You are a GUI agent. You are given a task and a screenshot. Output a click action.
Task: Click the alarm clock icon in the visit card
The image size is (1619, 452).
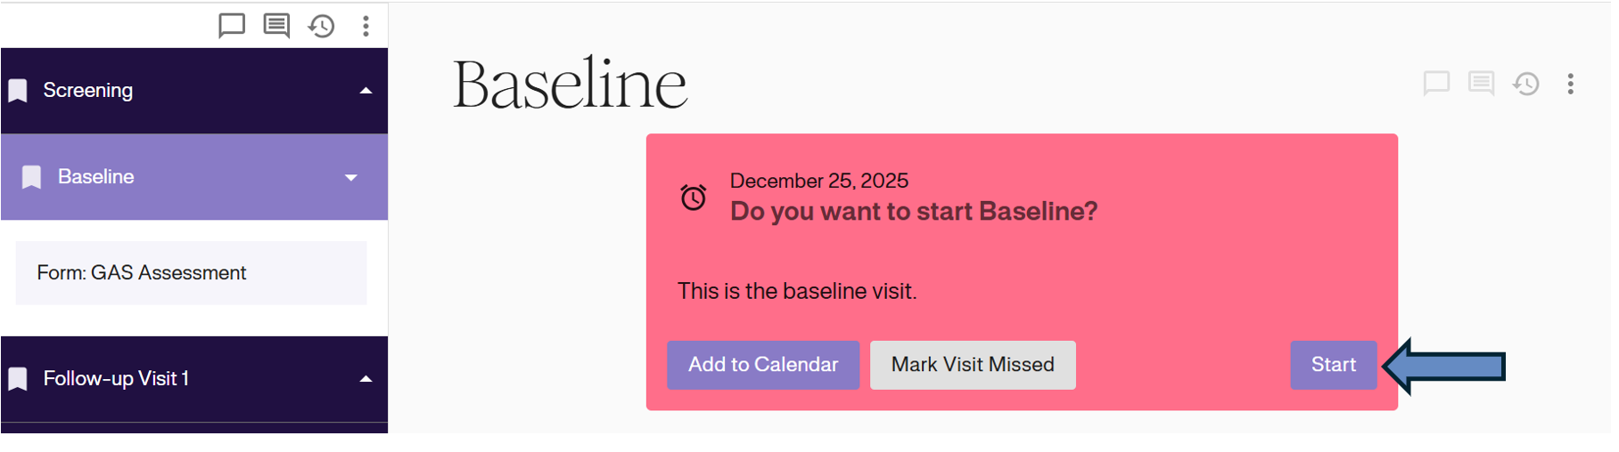point(694,197)
